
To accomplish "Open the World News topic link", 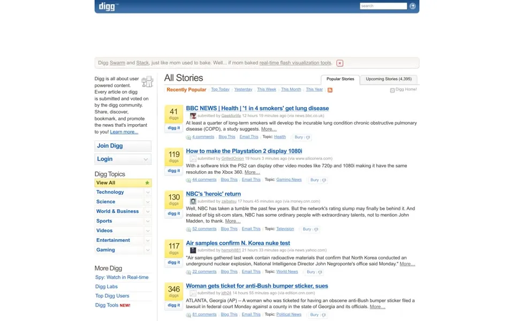I will click(x=287, y=272).
